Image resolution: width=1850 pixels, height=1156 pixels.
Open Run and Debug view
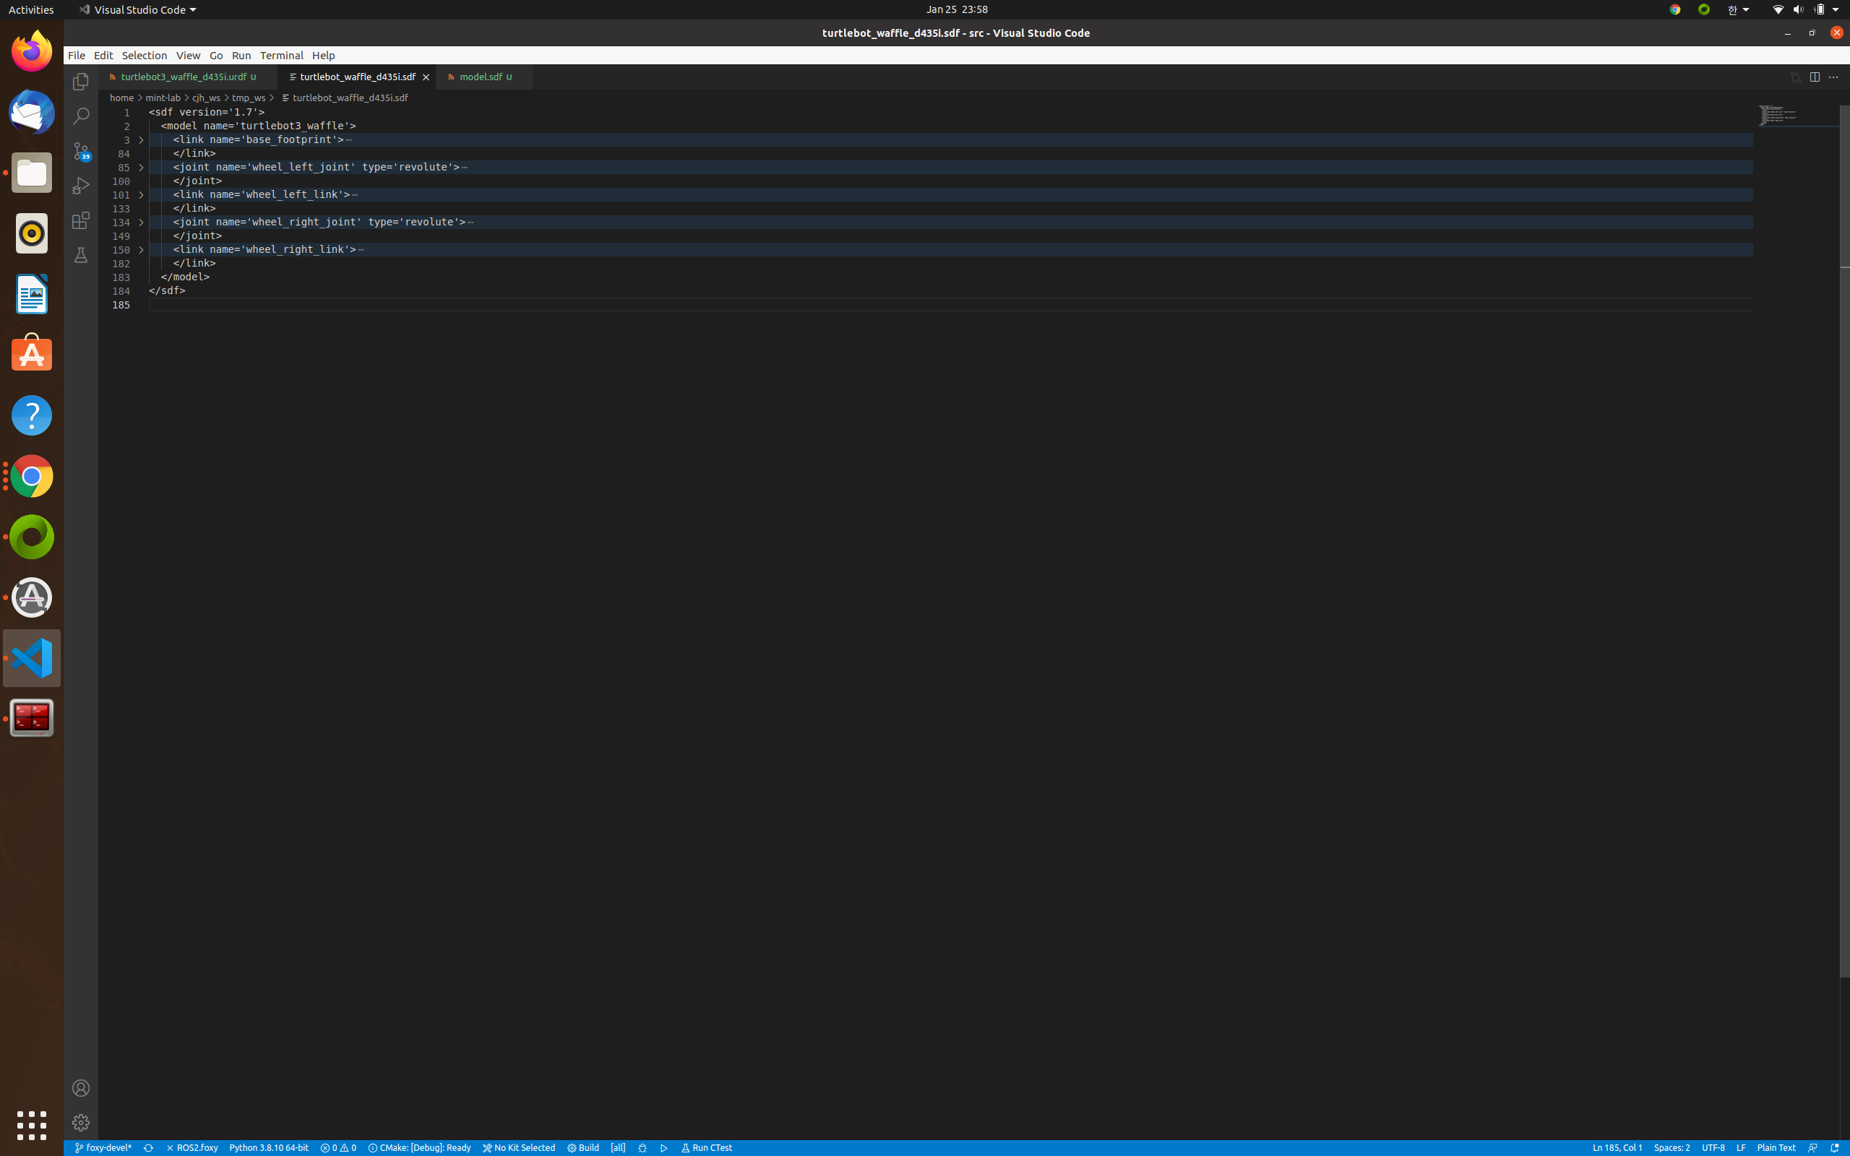coord(80,186)
